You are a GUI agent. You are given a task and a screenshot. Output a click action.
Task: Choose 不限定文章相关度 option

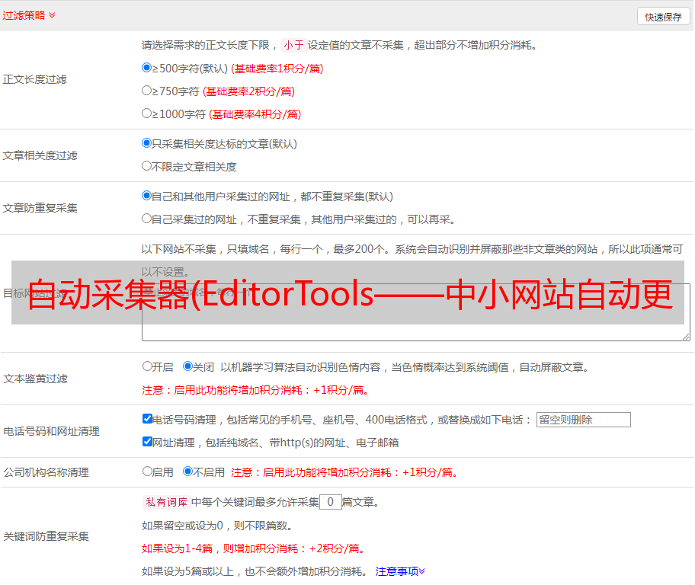(147, 166)
